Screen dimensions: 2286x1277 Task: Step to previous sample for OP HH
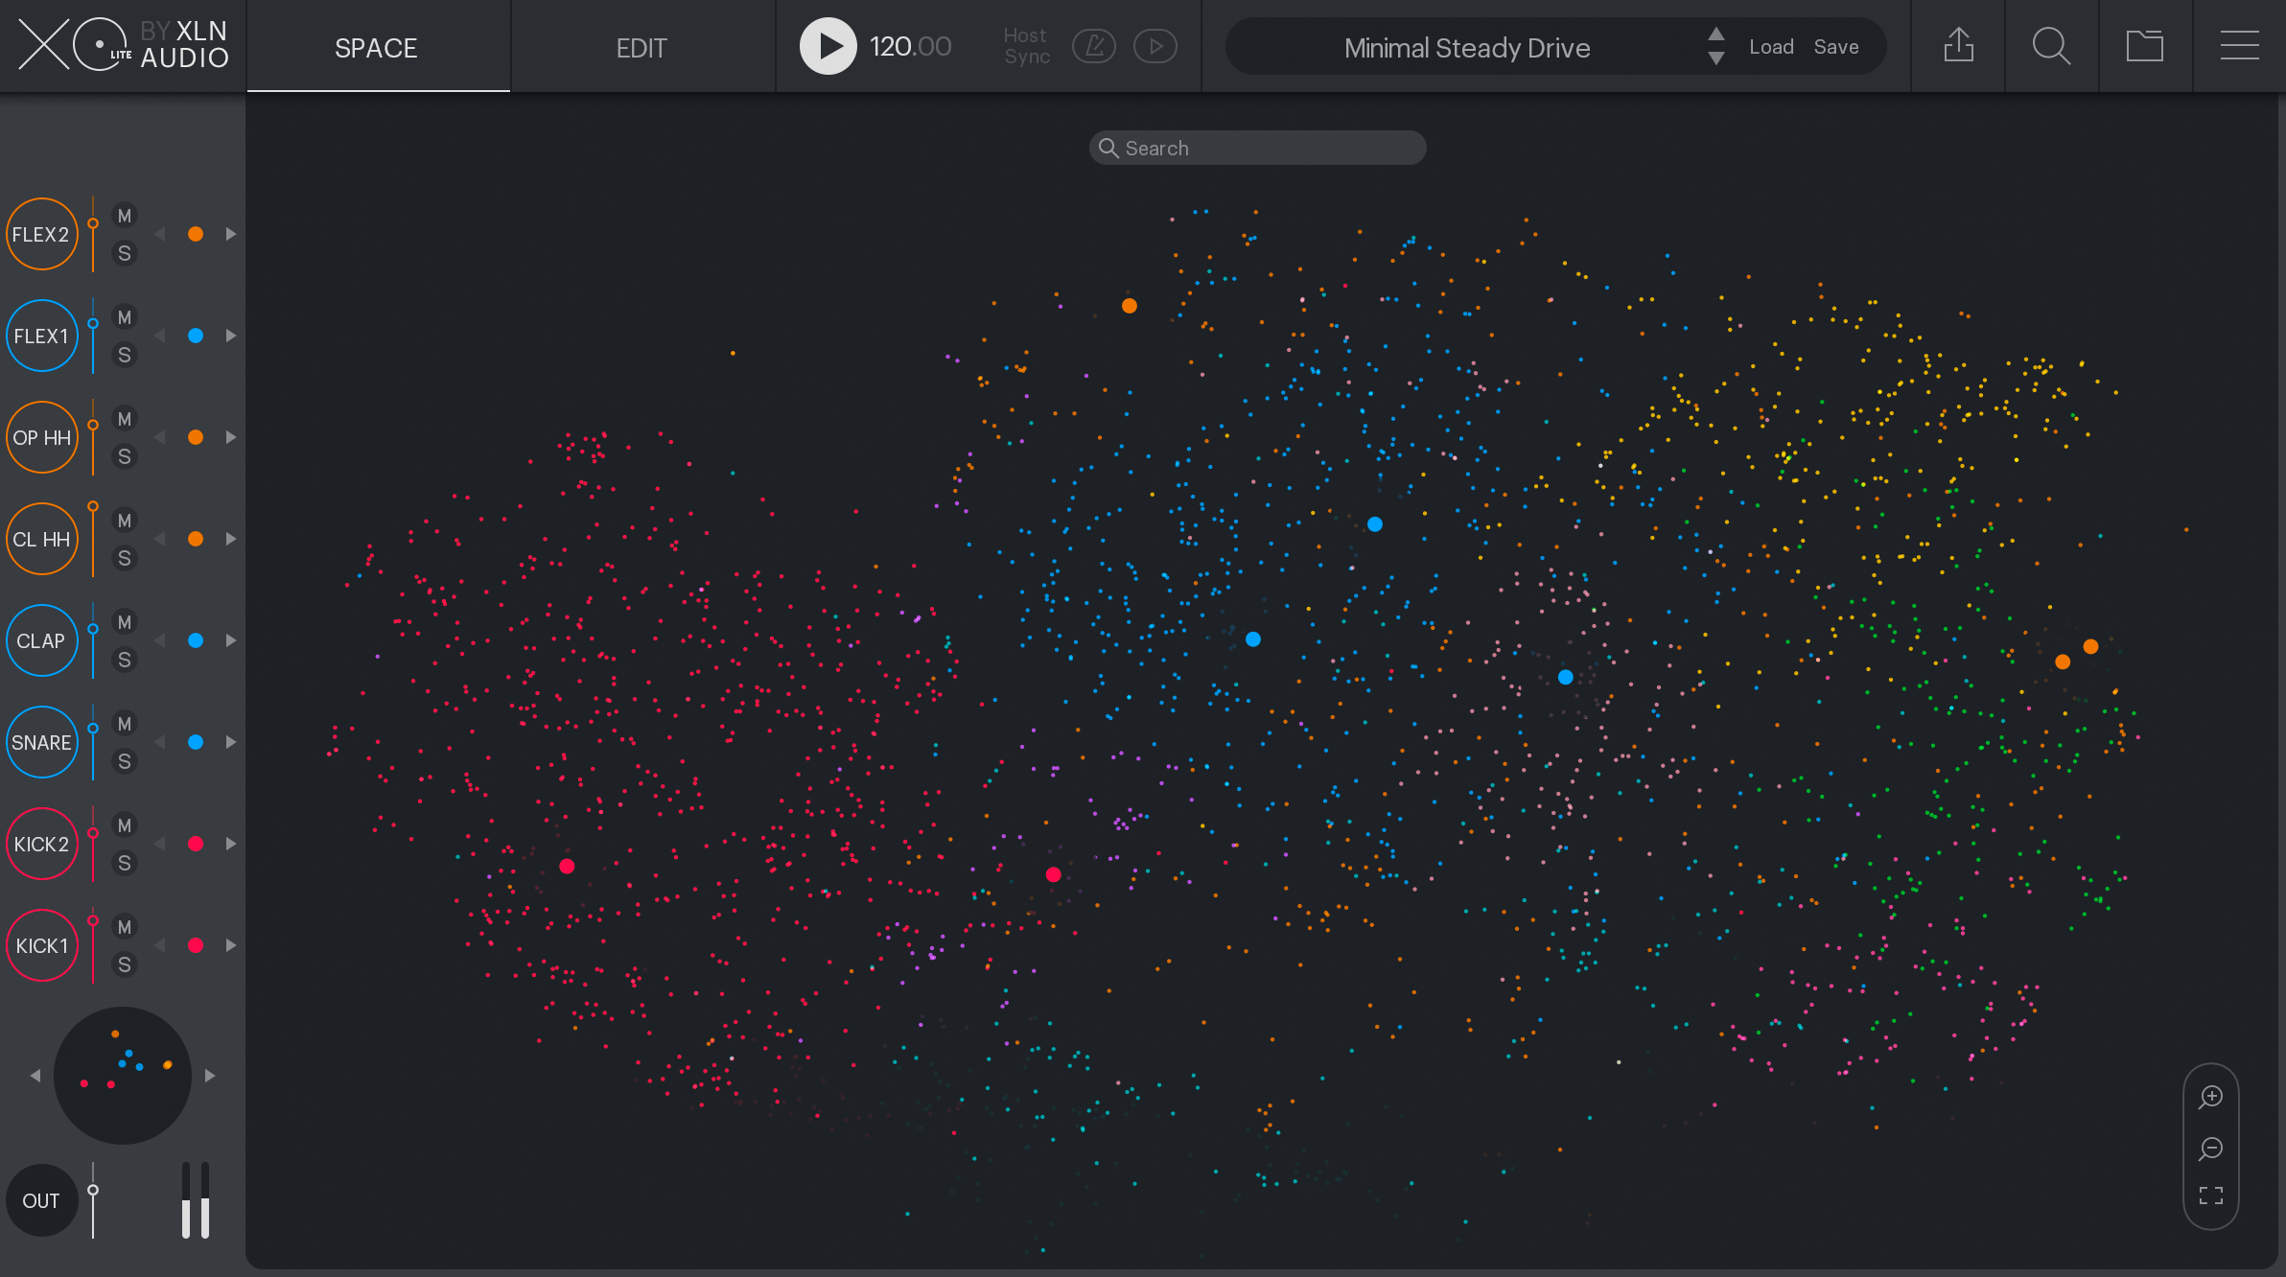click(x=160, y=437)
